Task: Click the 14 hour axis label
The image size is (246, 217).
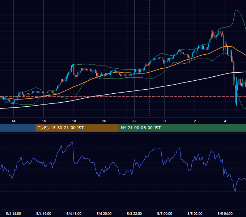Action: [x=13, y=121]
